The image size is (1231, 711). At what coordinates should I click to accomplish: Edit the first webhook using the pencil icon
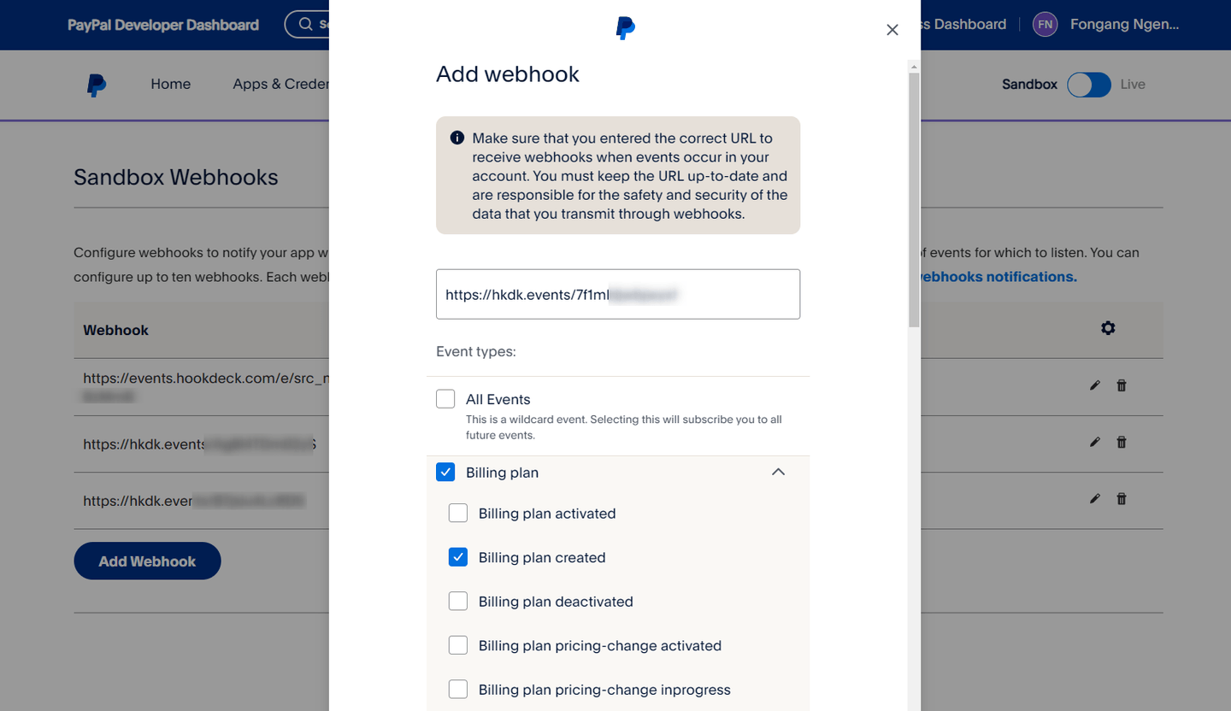(x=1094, y=385)
